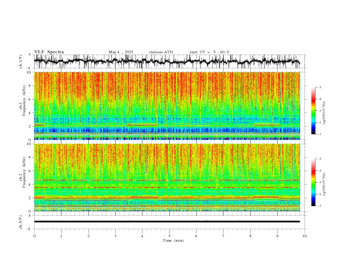The height and width of the screenshot is (265, 343).
Task: Click the time axis tick label '5'
Action: coord(169,236)
